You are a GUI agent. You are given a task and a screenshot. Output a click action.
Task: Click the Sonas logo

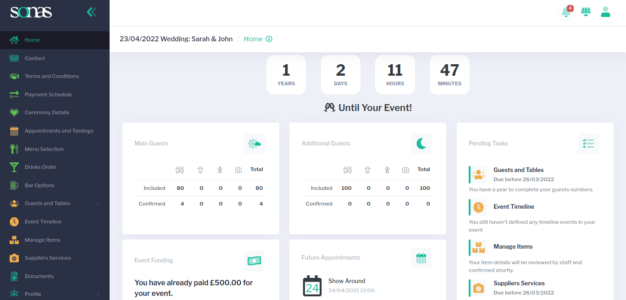pyautogui.click(x=31, y=11)
